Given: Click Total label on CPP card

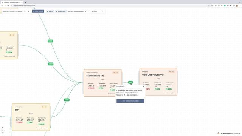Looking at the screenshot, I should point(31,114).
